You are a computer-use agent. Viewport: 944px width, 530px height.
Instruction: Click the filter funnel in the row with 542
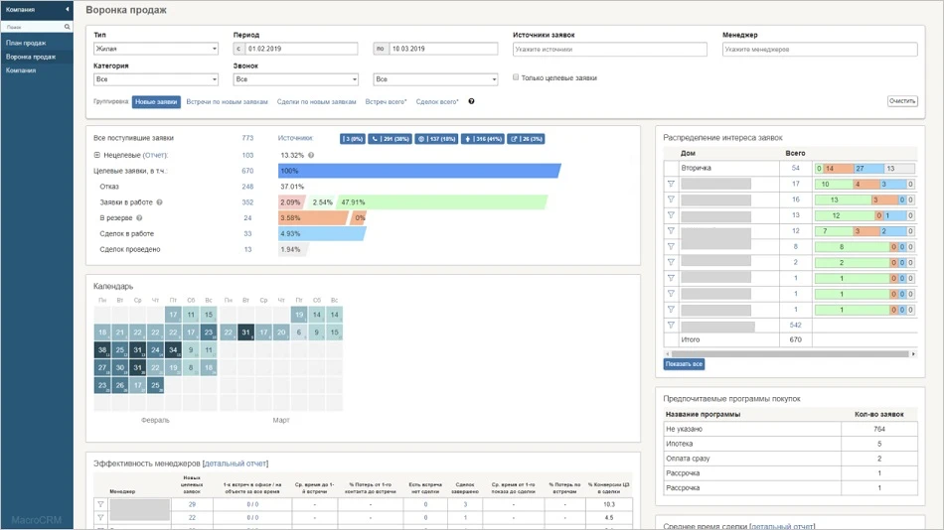point(671,326)
